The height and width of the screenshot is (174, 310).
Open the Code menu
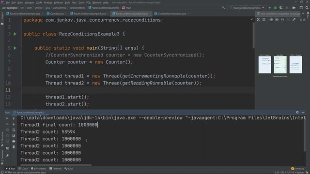[39, 2]
